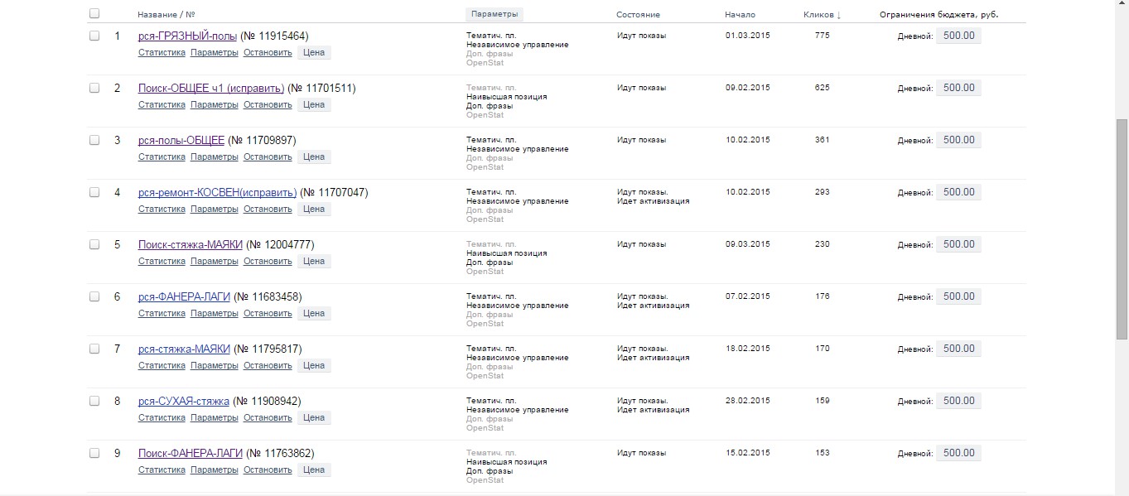Image resolution: width=1129 pixels, height=496 pixels.
Task: Check the box for рся-ГРЯЗНЫЙ-полы campaign
Action: click(94, 36)
